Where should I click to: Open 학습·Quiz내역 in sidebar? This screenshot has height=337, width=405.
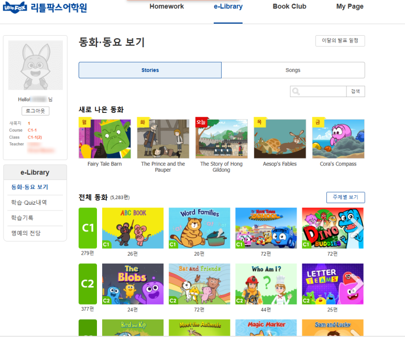pos(29,203)
